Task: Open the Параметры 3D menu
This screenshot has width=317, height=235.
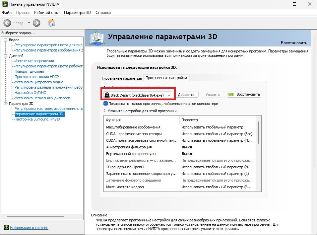Action: pyautogui.click(x=77, y=13)
